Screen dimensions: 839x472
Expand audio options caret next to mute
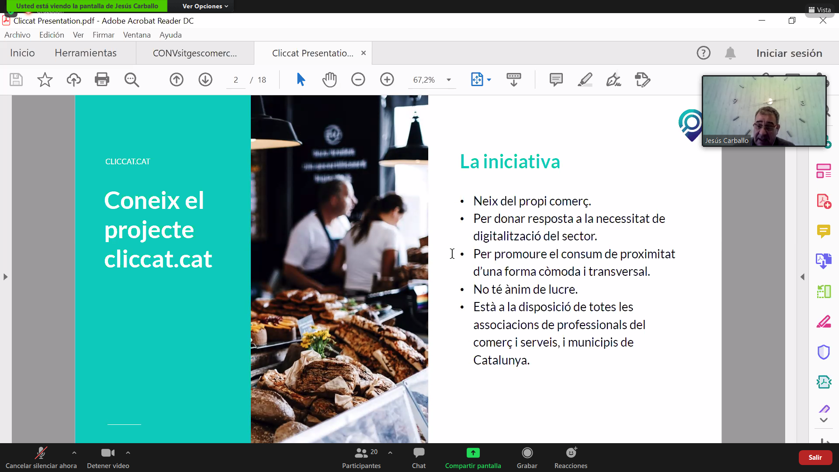click(x=74, y=453)
